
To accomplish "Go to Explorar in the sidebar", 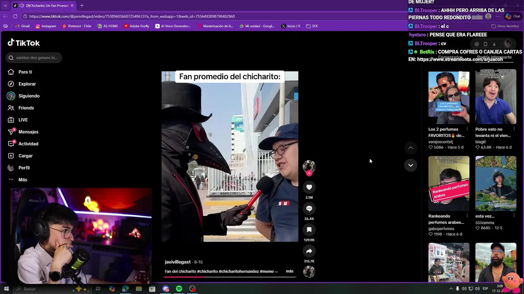I will pyautogui.click(x=27, y=84).
